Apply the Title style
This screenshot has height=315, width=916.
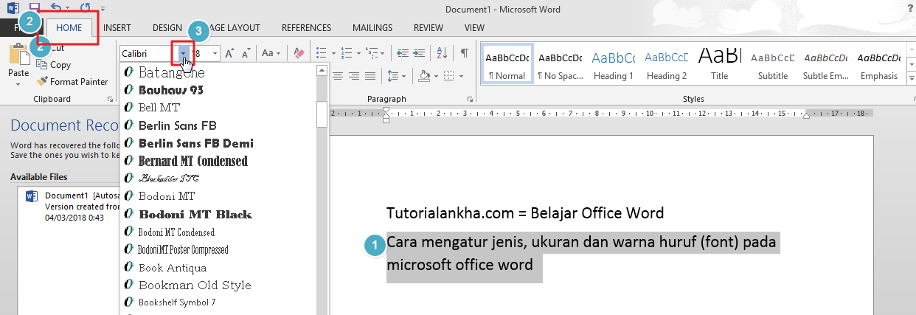tap(719, 65)
